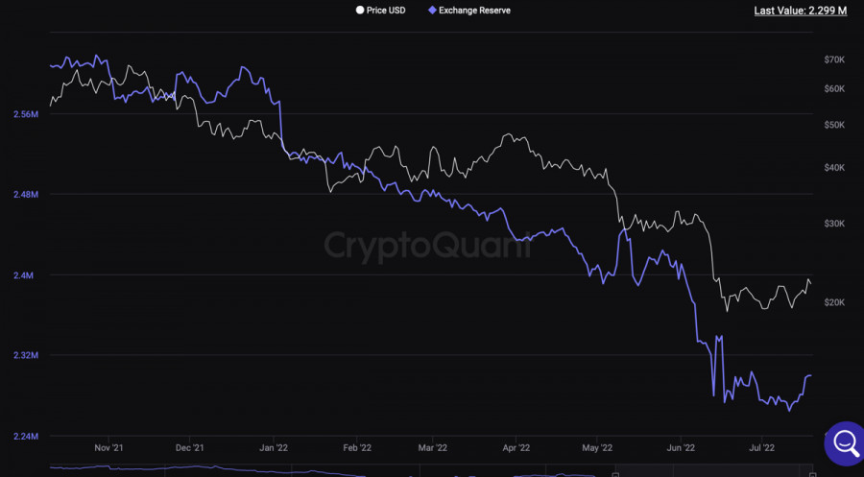Grab the right range navigator handle

812,474
